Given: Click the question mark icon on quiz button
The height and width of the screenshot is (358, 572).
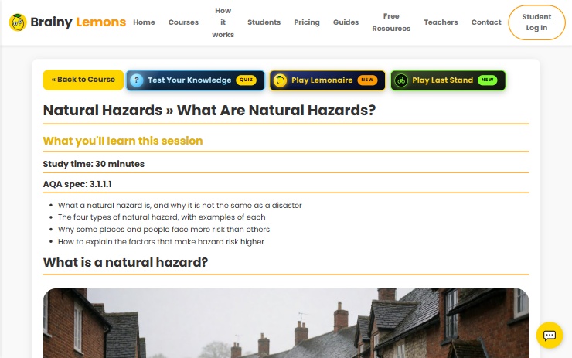Looking at the screenshot, I should click(x=137, y=80).
